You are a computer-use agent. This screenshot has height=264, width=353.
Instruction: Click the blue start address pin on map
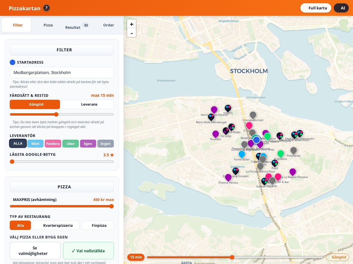[x=257, y=140]
